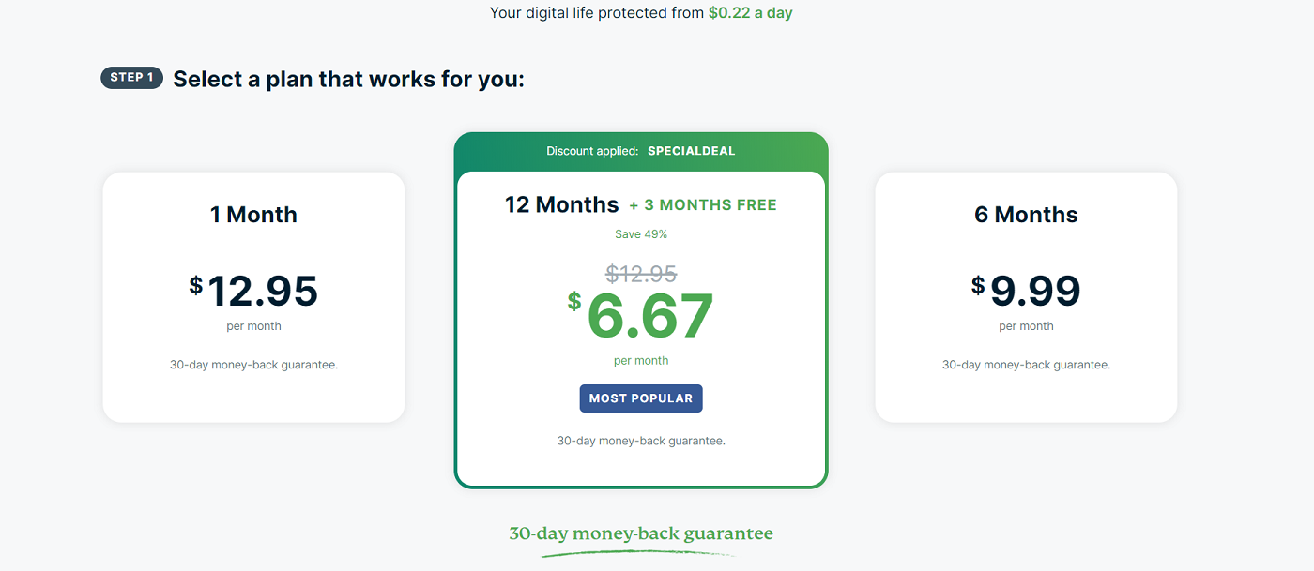
Task: Click the Discount applied banner
Action: coord(641,150)
